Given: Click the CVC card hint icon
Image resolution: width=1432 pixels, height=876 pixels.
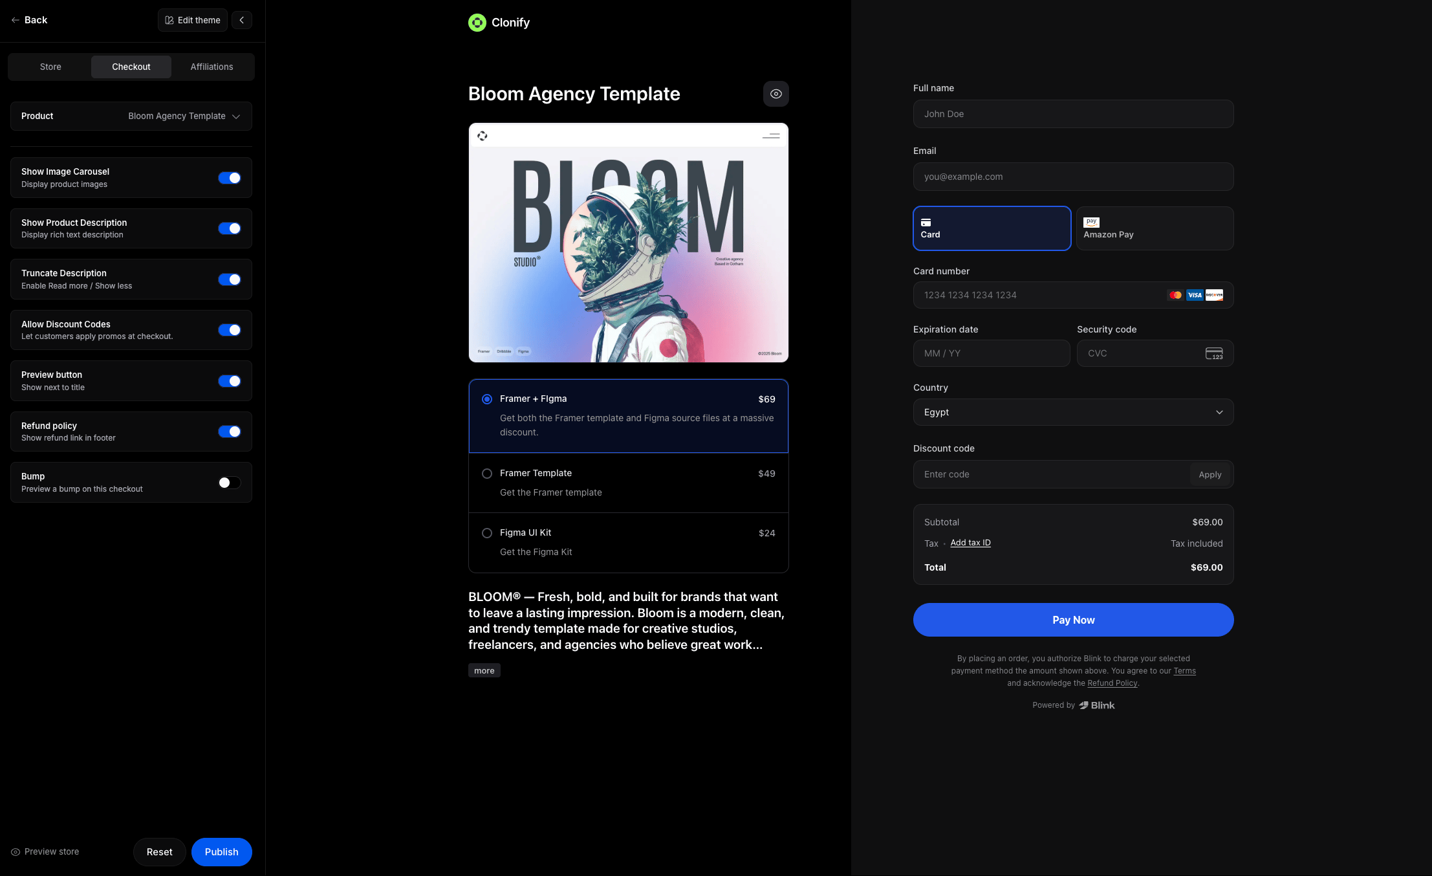Looking at the screenshot, I should pyautogui.click(x=1214, y=353).
